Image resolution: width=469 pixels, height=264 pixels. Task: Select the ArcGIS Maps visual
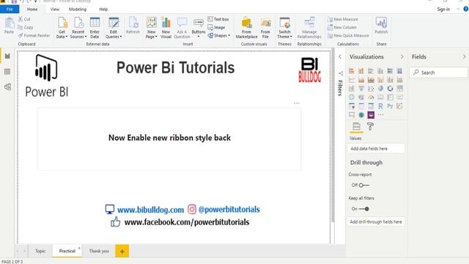click(x=361, y=114)
